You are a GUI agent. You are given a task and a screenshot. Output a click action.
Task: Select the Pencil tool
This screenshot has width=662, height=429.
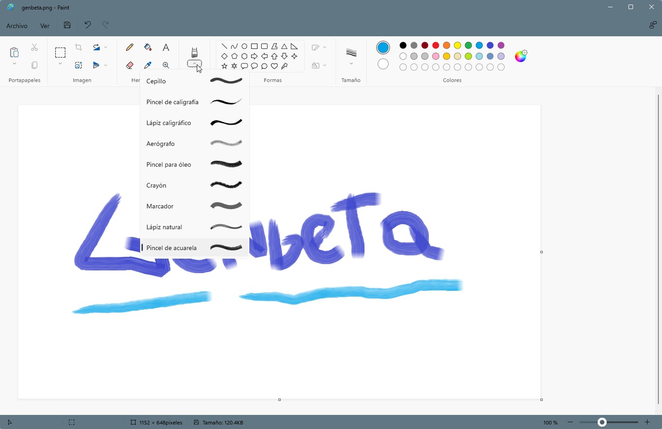click(129, 47)
